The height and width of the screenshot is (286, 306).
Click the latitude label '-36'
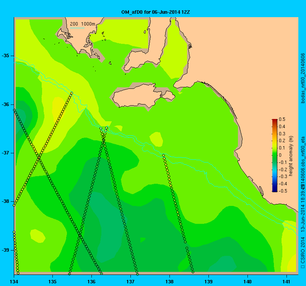tap(5, 104)
